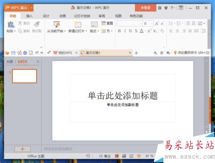Image resolution: width=215 pixels, height=163 pixels.
Task: Click the bullet list icon
Action: coord(171,23)
